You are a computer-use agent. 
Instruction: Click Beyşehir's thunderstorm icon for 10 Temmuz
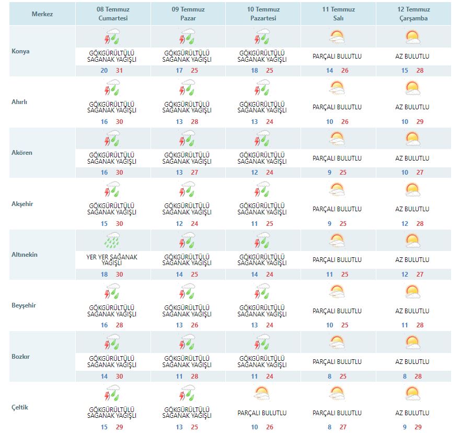[x=262, y=292]
